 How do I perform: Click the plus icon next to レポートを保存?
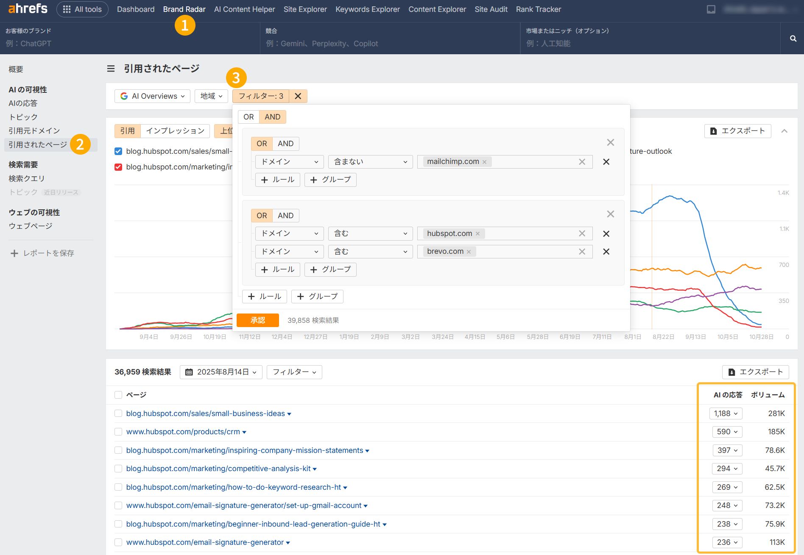[x=14, y=253]
